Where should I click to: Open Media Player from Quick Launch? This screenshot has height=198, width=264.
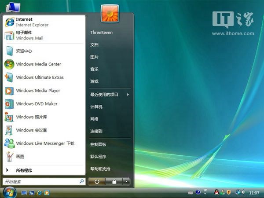pyautogui.click(x=47, y=193)
